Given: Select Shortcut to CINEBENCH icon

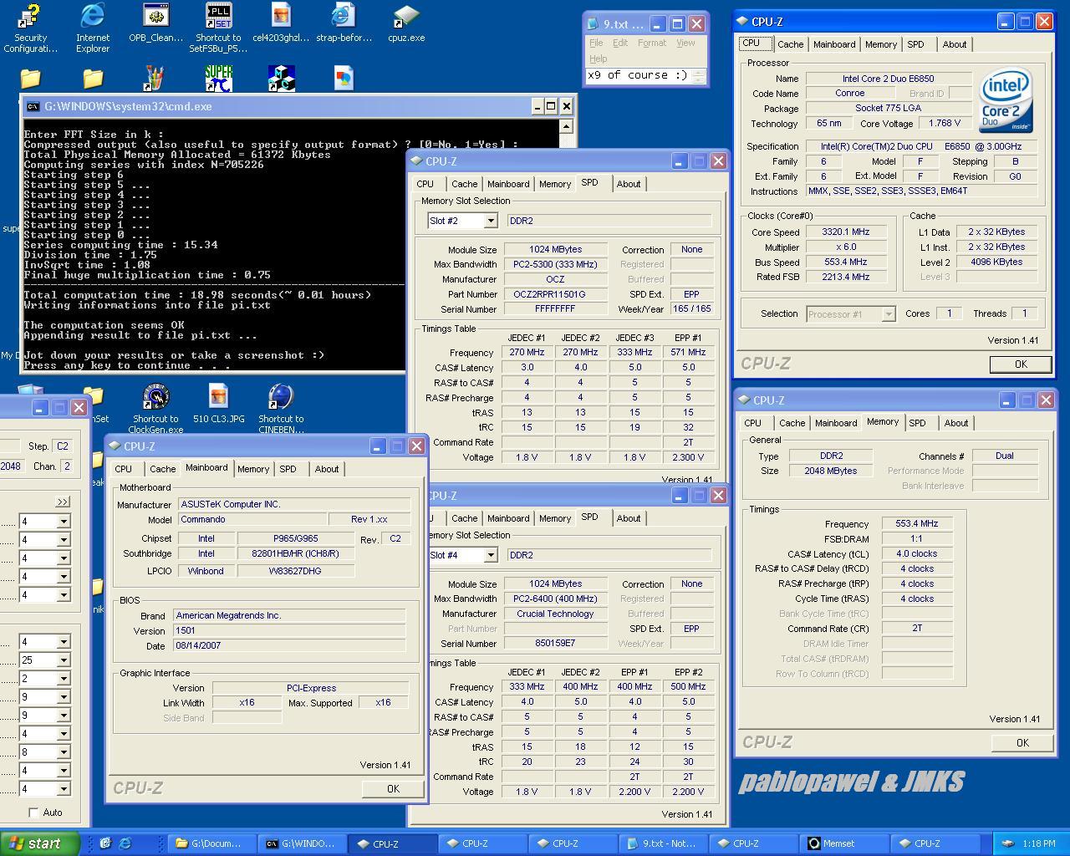Looking at the screenshot, I should click(281, 409).
